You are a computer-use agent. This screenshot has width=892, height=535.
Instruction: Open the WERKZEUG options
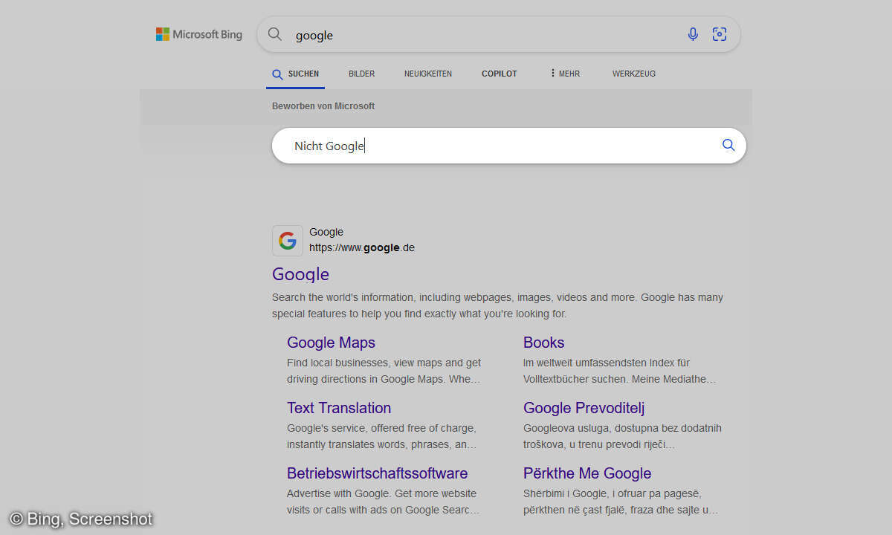634,74
